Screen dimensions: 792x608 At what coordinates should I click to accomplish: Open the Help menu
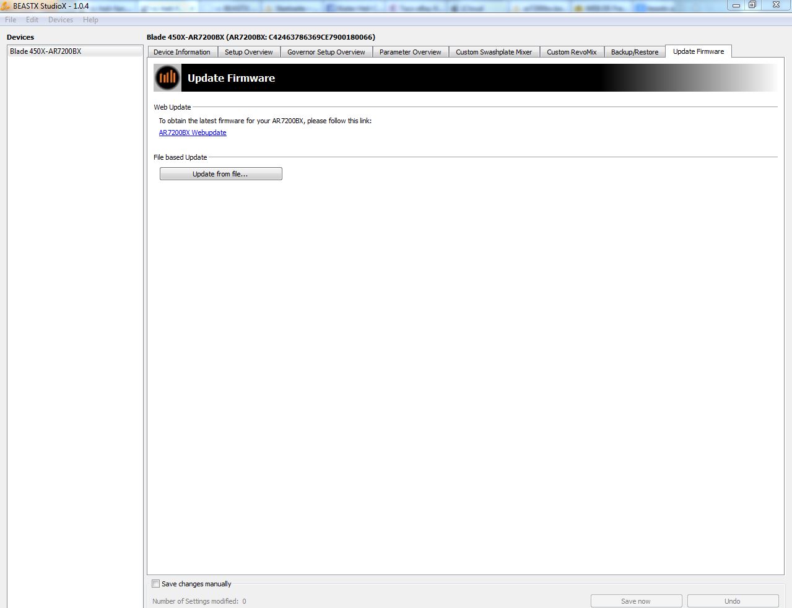90,20
